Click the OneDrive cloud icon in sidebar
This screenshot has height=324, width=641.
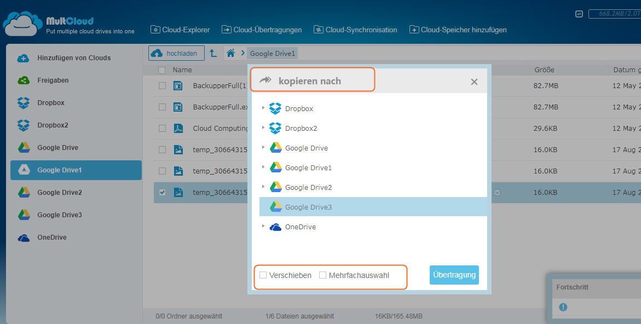23,238
